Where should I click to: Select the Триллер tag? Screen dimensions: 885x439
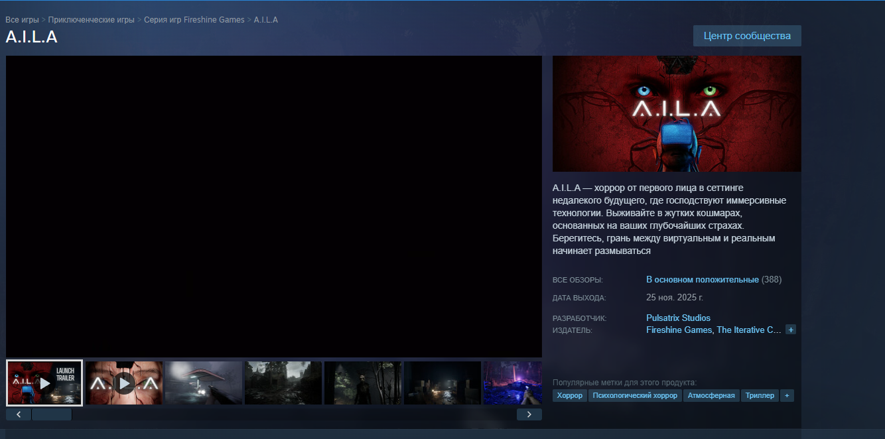tap(760, 396)
